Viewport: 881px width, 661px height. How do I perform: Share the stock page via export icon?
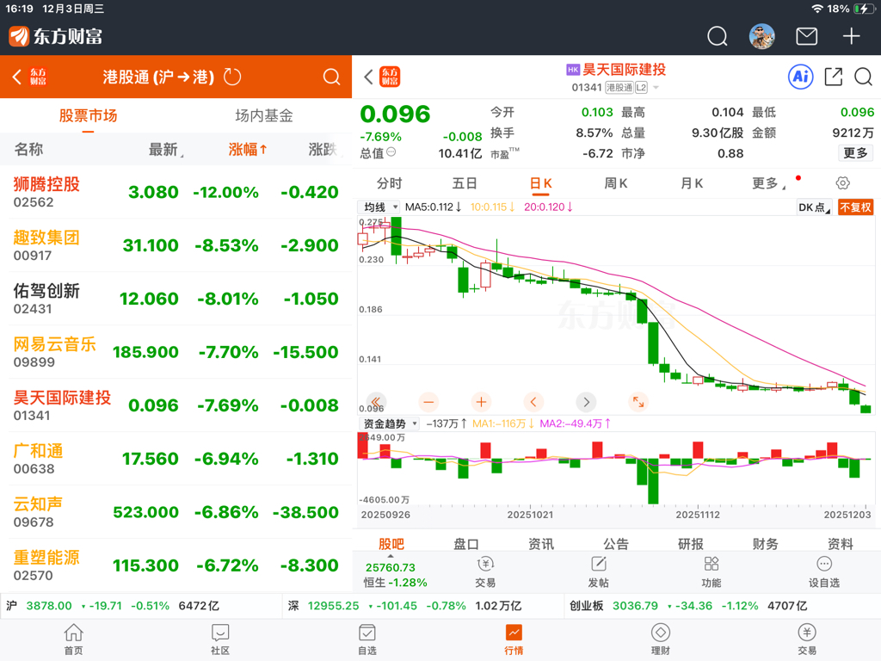[833, 77]
